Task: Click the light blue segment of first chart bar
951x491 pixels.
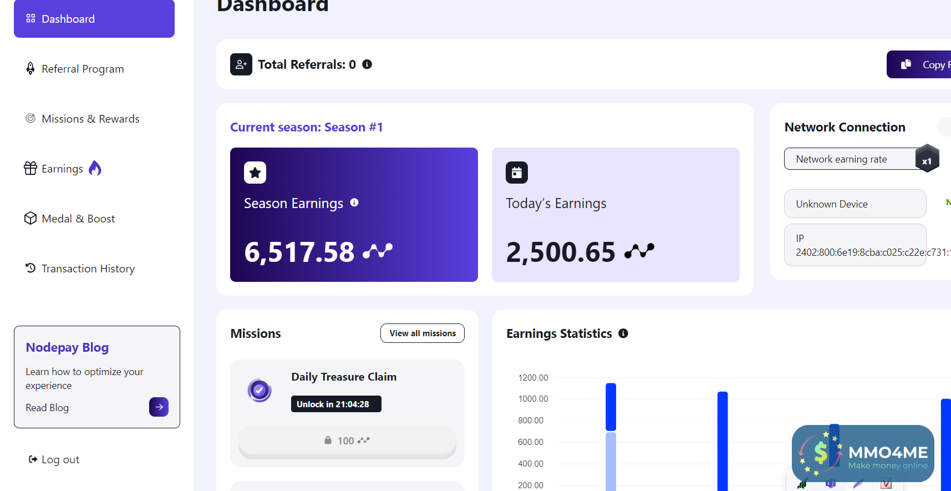Action: pyautogui.click(x=611, y=462)
